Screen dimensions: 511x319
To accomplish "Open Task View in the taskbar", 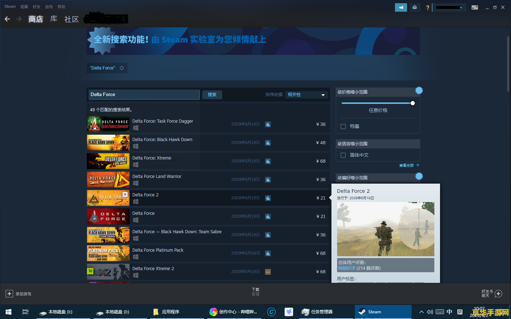I will coord(26,312).
